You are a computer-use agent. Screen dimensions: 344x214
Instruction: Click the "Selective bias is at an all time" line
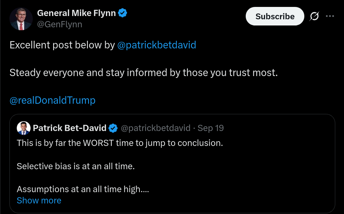(76, 166)
